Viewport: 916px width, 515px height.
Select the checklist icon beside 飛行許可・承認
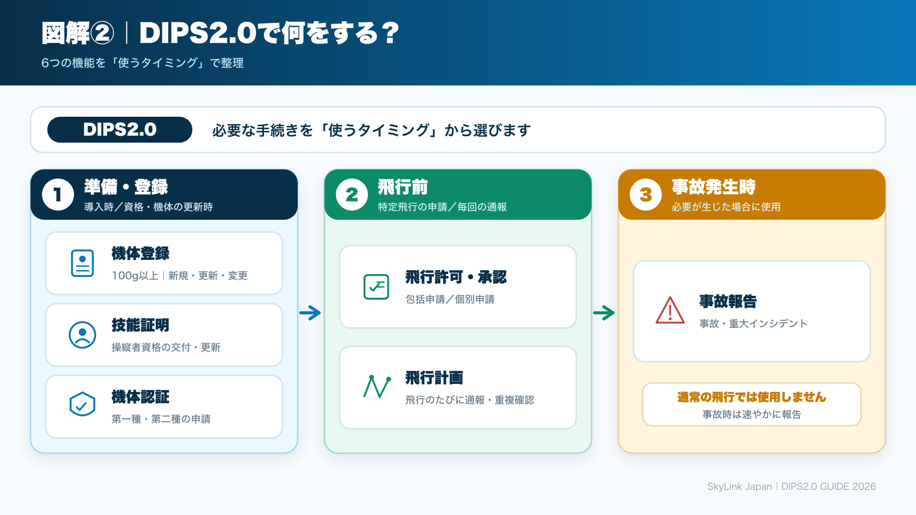[x=376, y=287]
